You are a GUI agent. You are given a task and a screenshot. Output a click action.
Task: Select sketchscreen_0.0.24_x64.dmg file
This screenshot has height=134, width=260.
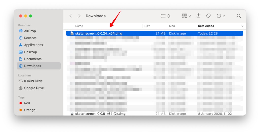[155, 33]
